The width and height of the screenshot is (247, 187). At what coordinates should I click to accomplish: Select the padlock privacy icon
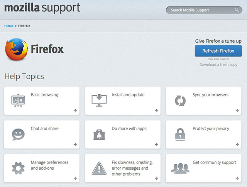point(180,134)
